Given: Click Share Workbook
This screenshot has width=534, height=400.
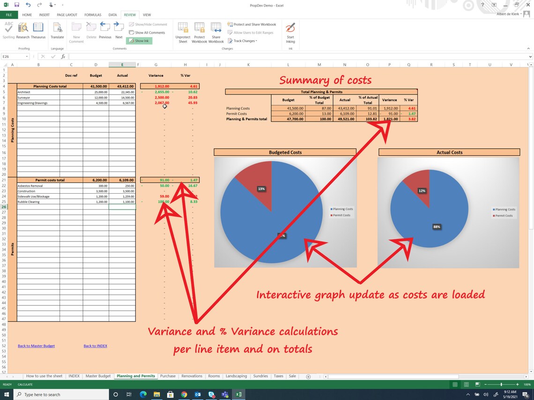Looking at the screenshot, I should tap(216, 32).
